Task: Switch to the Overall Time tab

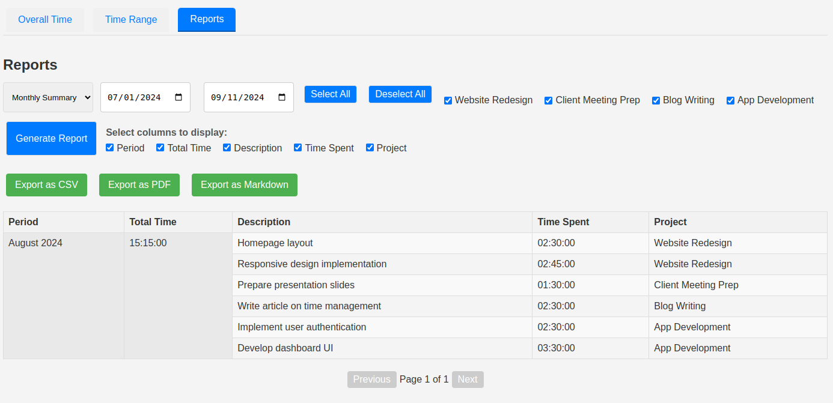Action: [45, 20]
